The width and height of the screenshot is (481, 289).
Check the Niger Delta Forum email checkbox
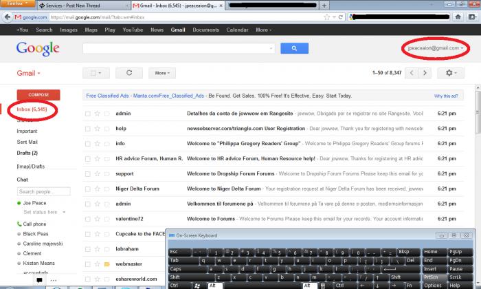(88, 189)
